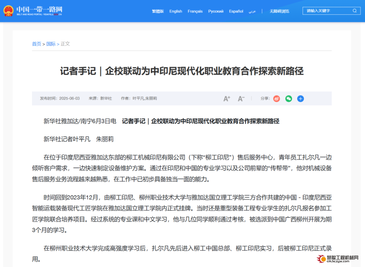Viewport: 365px width, 267px height.
Task: Increase font size with A+ icon
Action: 227,99
